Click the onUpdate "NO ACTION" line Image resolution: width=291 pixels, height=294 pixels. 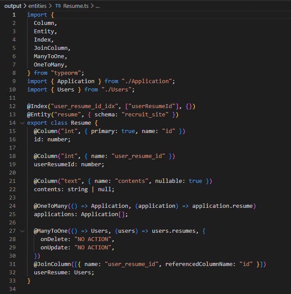77,248
